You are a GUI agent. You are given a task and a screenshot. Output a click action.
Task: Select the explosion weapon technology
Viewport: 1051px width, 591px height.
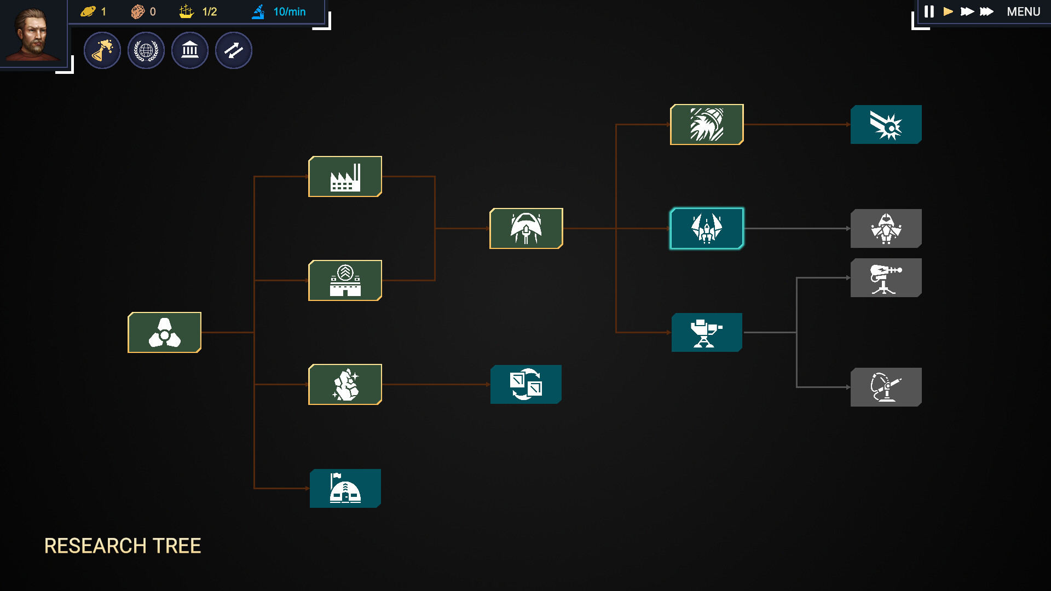886,124
